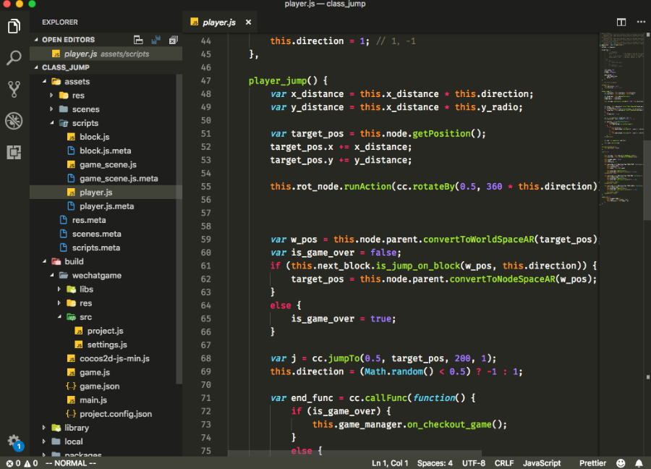Open the Manage gear with update badge
Screen dimensions: 651x469
point(15,442)
